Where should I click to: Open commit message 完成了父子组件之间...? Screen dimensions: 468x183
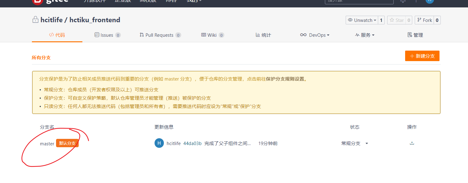click(x=228, y=143)
